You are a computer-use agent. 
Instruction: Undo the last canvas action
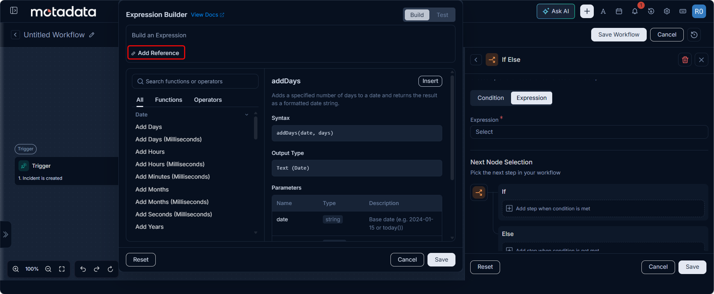pyautogui.click(x=83, y=269)
